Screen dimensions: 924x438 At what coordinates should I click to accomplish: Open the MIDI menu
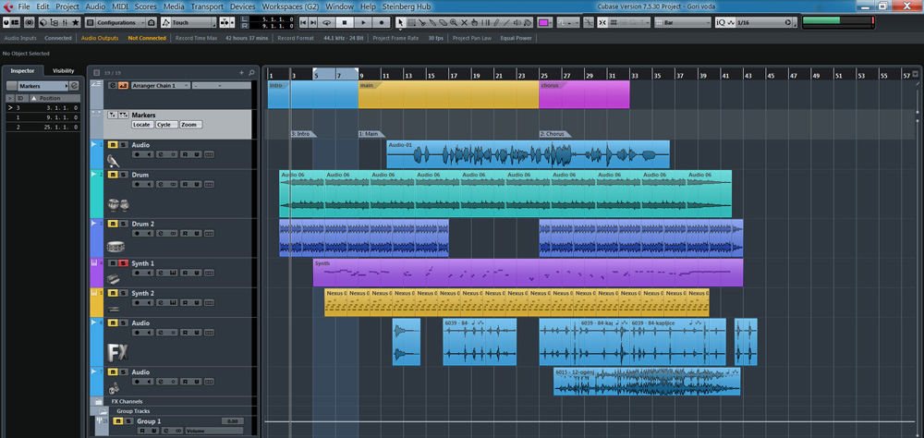pos(120,6)
